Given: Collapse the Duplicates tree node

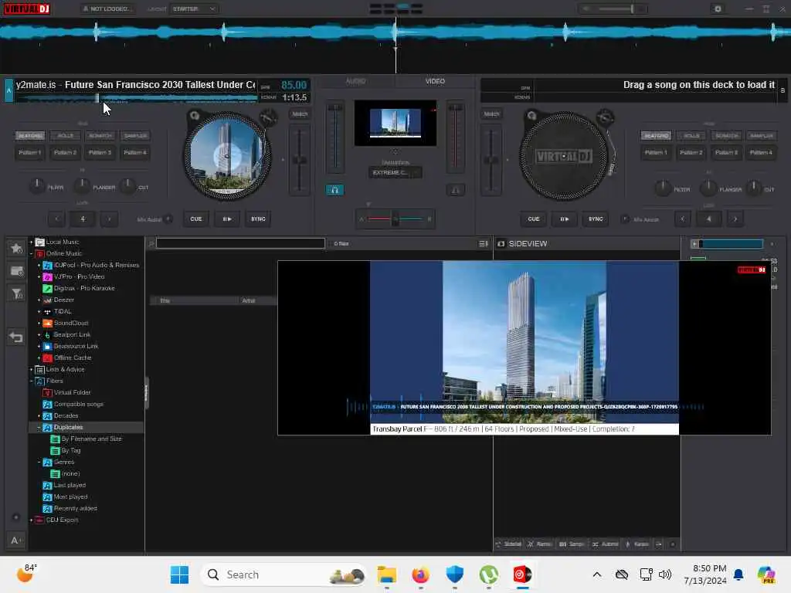Looking at the screenshot, I should coord(39,428).
